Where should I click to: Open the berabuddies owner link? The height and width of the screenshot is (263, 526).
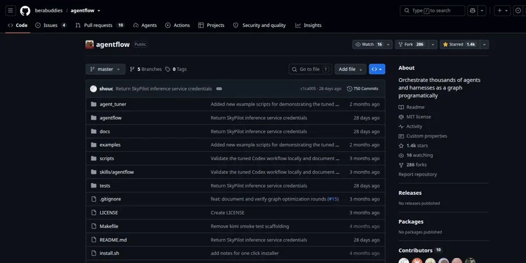(x=49, y=11)
